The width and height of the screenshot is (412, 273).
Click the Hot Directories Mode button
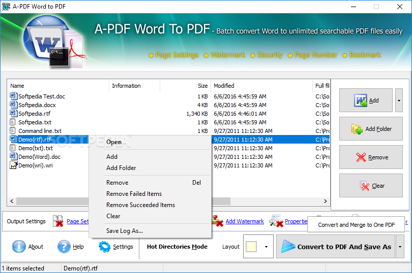tap(177, 247)
